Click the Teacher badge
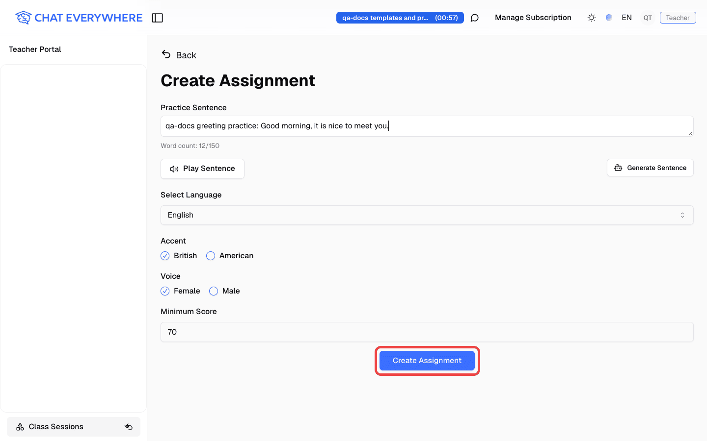Screen dimensions: 707x441 point(678,18)
